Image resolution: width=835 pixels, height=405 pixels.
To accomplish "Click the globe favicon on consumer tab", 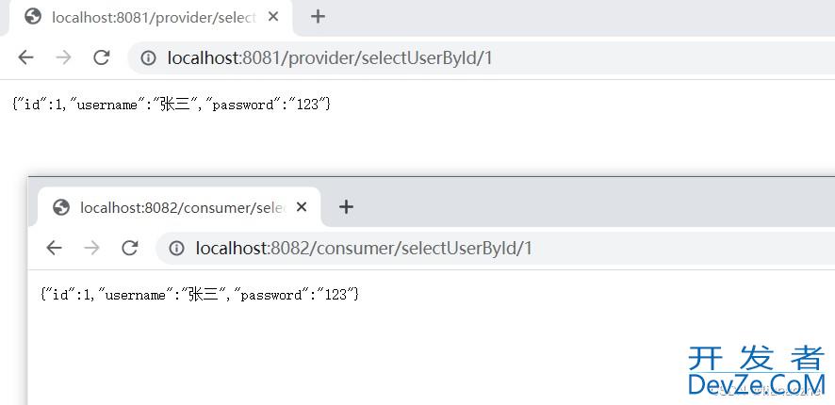I will (61, 207).
